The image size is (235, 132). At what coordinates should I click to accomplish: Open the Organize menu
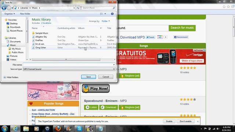(10, 14)
